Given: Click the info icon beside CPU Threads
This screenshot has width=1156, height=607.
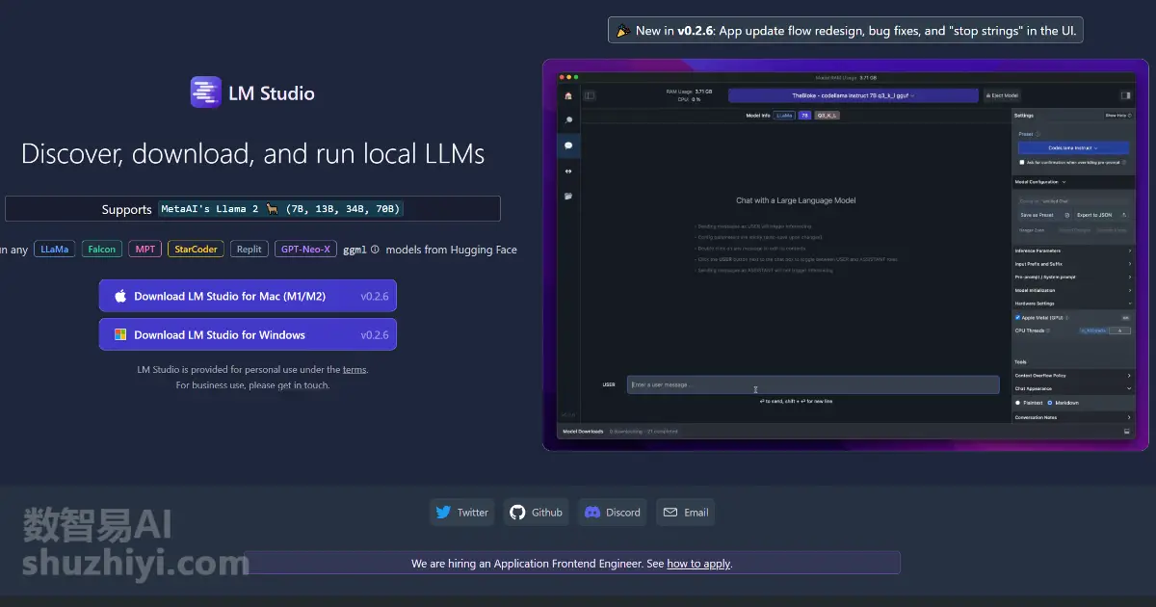Looking at the screenshot, I should [1048, 330].
